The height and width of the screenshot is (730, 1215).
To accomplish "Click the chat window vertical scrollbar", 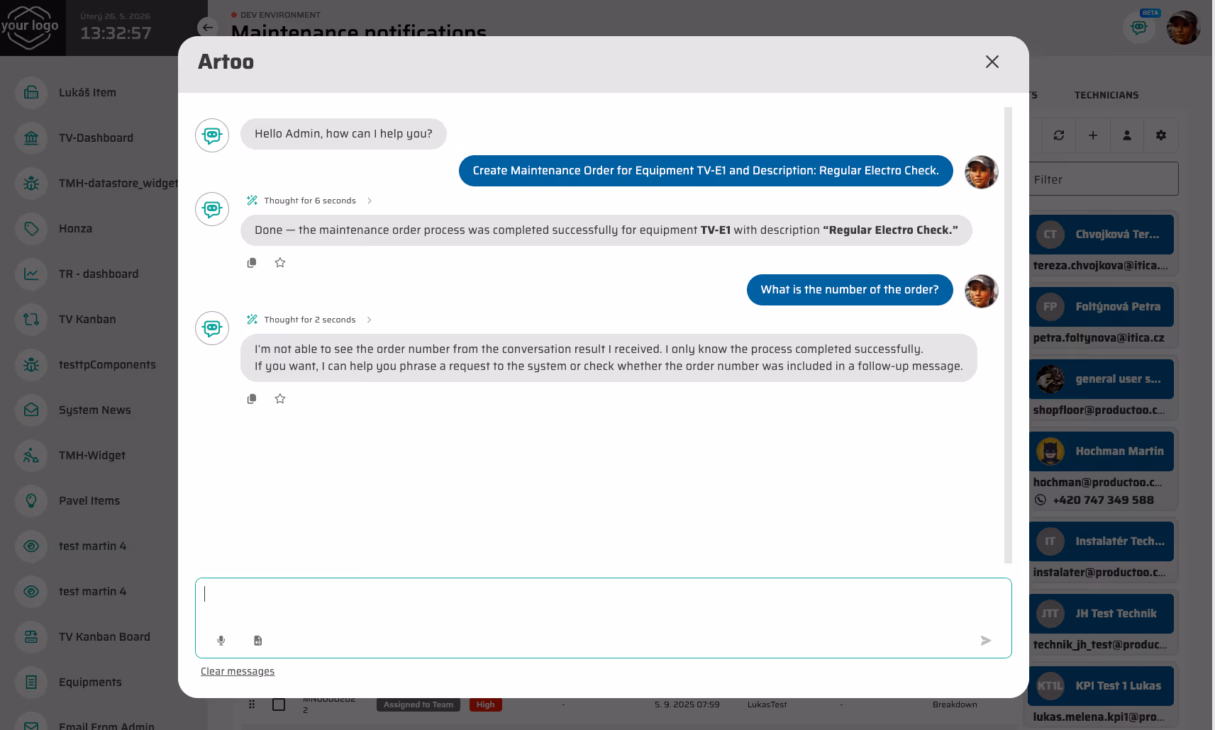I will click(x=1008, y=335).
